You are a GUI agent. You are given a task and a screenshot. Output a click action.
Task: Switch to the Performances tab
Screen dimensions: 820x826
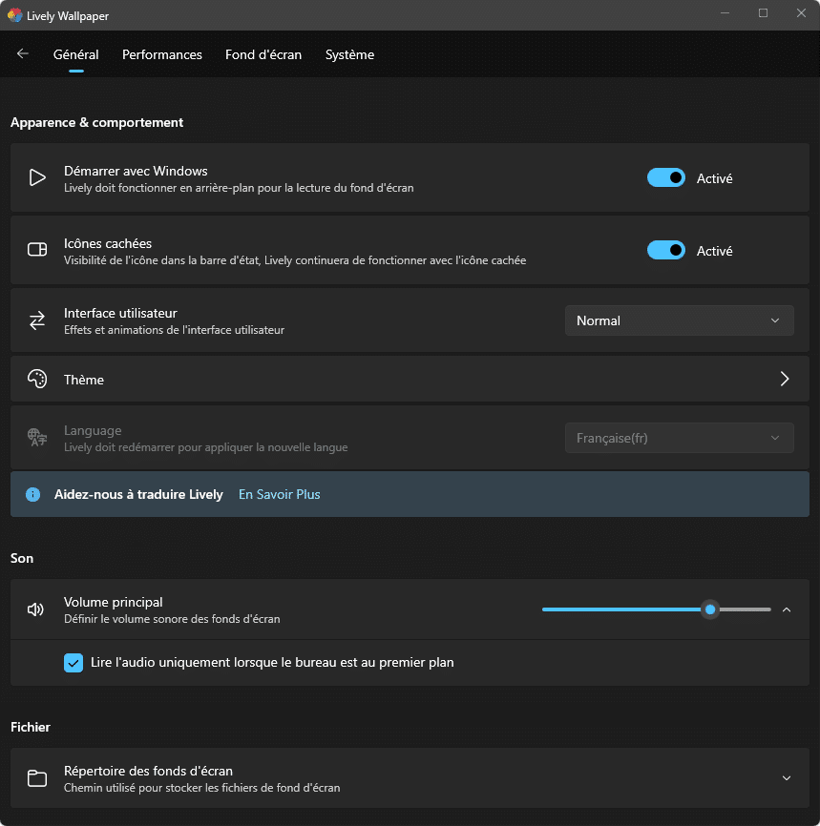(x=162, y=54)
